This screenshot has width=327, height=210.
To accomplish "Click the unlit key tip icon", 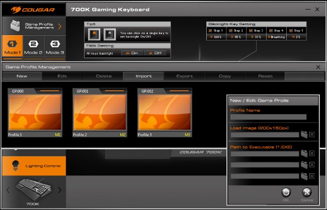I will pos(110,34).
